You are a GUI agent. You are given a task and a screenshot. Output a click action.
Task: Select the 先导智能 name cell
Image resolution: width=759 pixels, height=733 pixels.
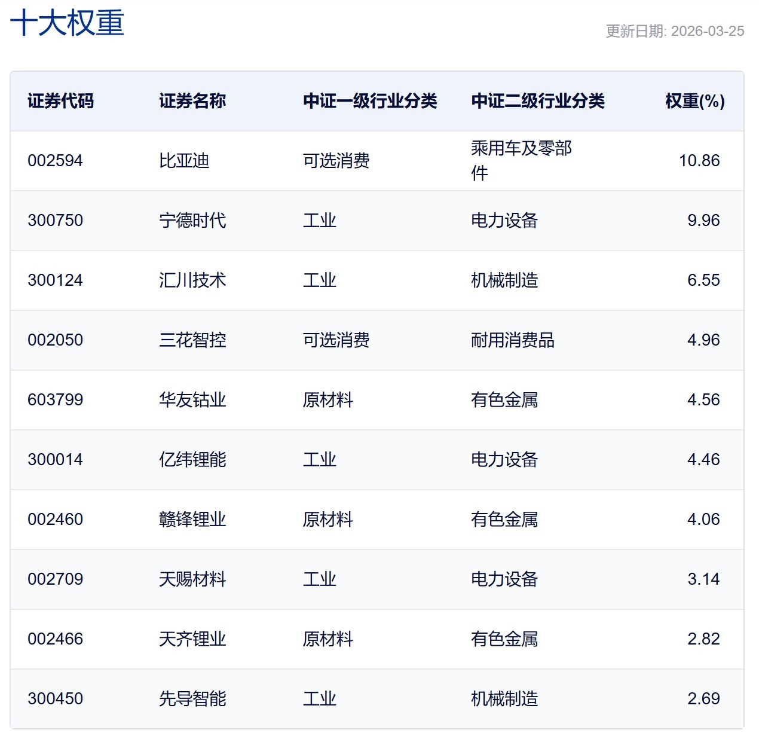tap(192, 699)
